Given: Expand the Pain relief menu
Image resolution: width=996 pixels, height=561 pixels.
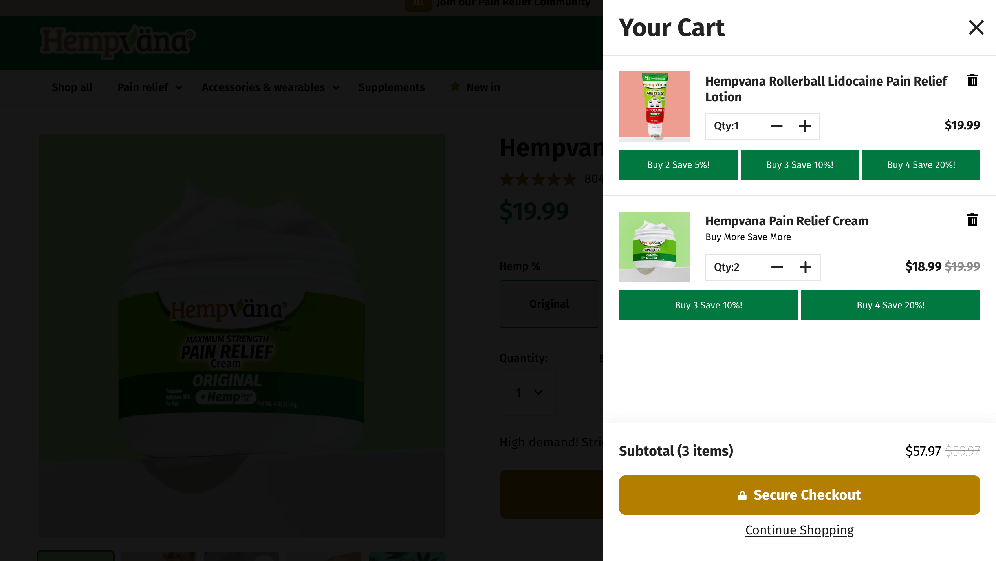Looking at the screenshot, I should (x=150, y=87).
